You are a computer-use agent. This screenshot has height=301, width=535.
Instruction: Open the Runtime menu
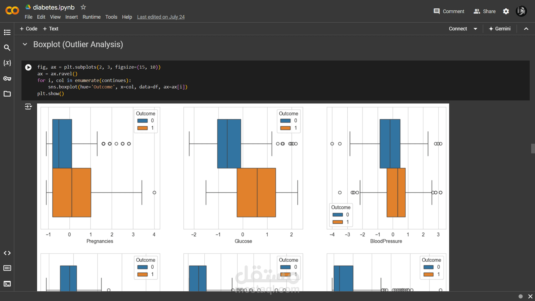[x=91, y=17]
